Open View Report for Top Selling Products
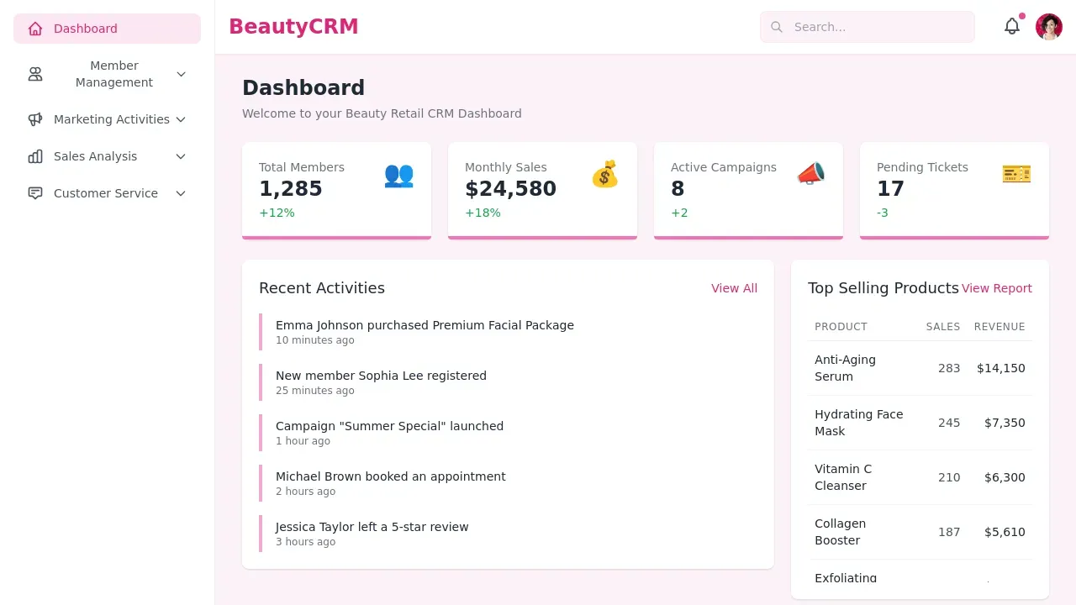Image resolution: width=1076 pixels, height=605 pixels. pos(997,288)
